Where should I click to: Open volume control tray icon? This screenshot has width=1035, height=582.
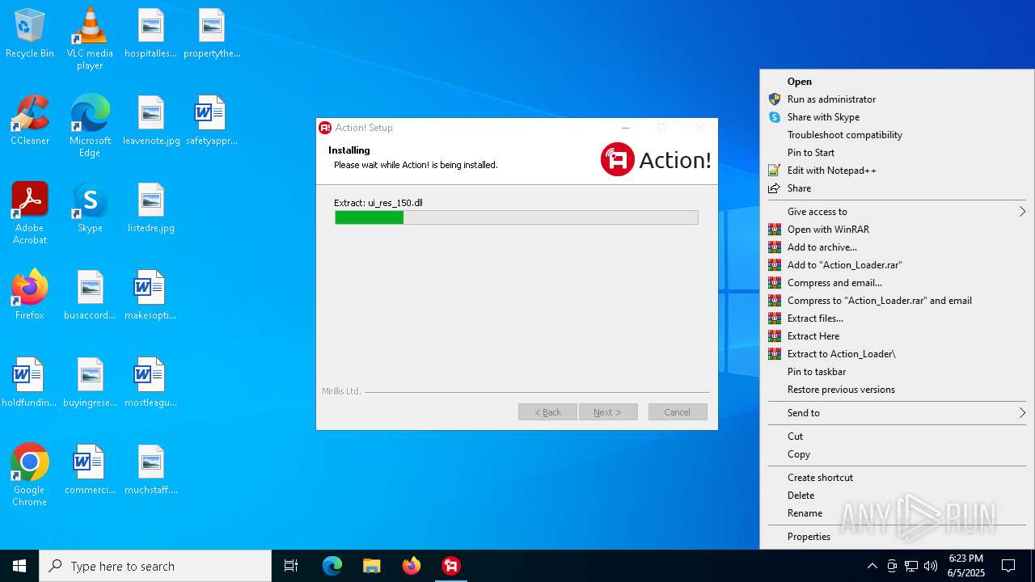(x=931, y=566)
